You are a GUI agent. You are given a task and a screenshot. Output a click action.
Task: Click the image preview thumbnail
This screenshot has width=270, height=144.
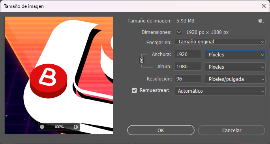click(59, 75)
